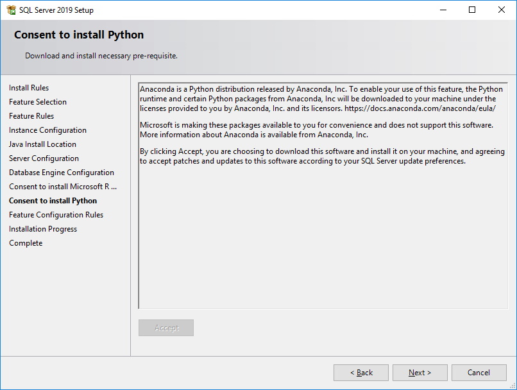
Task: Open Instance Configuration step
Action: [x=48, y=130]
